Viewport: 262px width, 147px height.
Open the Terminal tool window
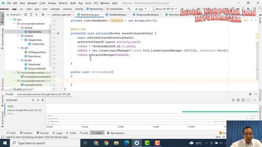click(43, 133)
